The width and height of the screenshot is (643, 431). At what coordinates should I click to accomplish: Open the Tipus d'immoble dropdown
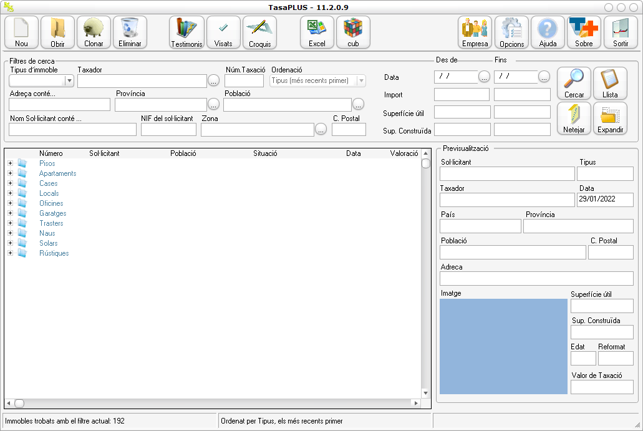[x=69, y=81]
